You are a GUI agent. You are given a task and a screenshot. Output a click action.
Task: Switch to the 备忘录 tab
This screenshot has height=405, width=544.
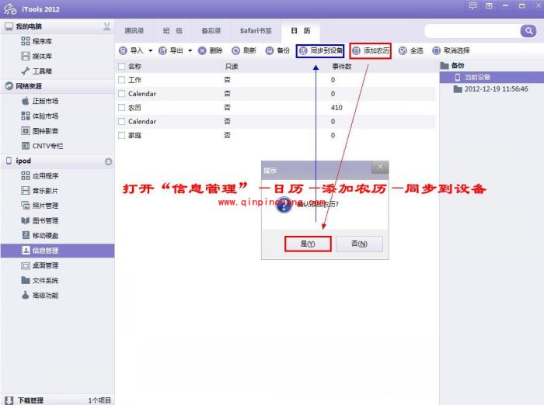pos(211,31)
